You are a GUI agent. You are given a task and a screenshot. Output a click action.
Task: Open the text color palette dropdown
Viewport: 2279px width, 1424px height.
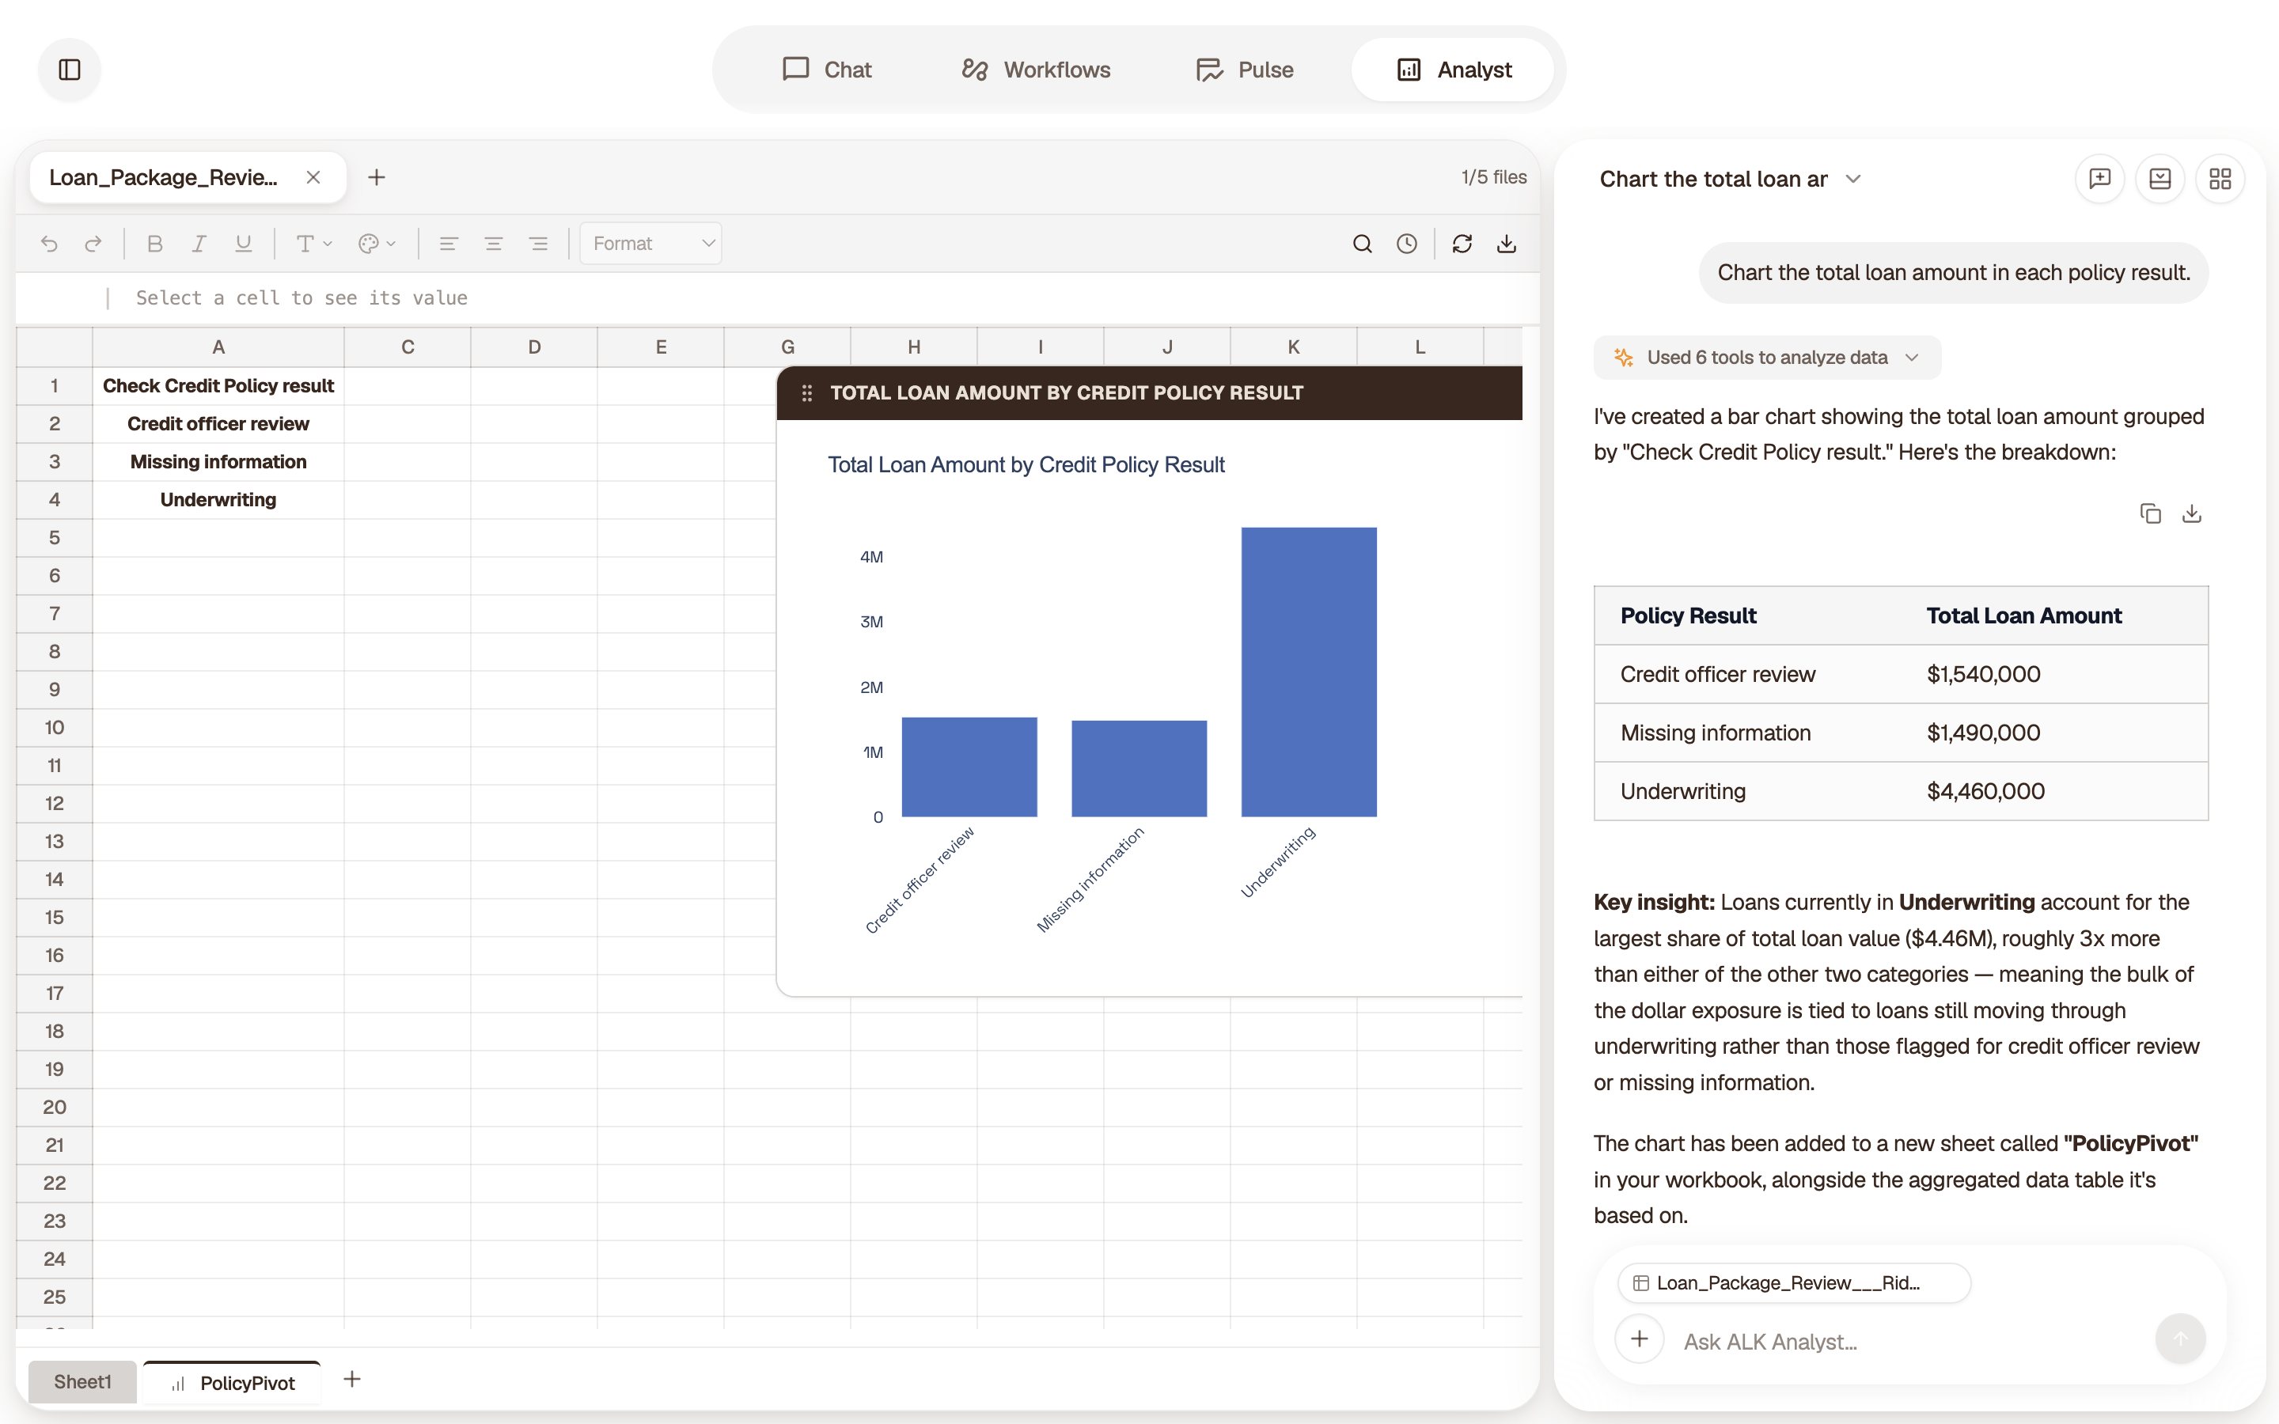(x=377, y=244)
